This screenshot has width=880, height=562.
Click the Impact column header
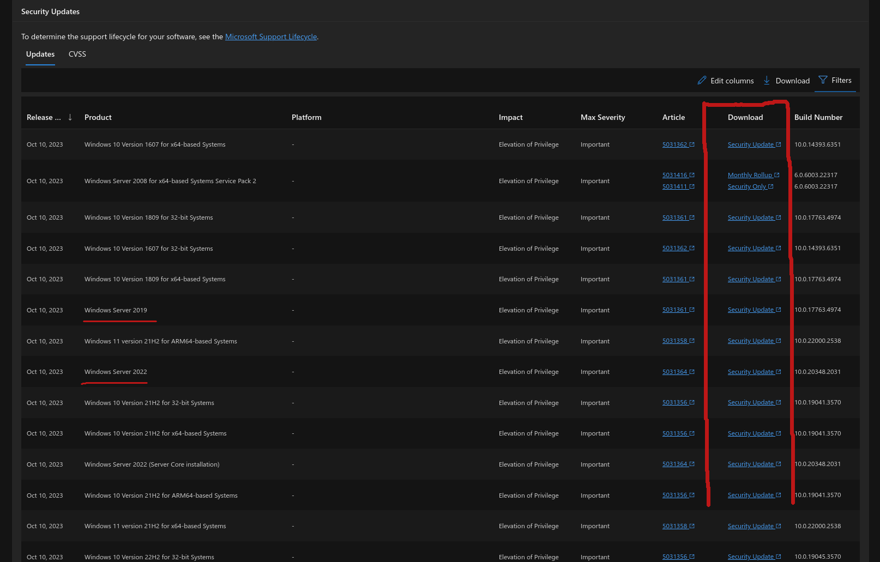[x=511, y=117]
